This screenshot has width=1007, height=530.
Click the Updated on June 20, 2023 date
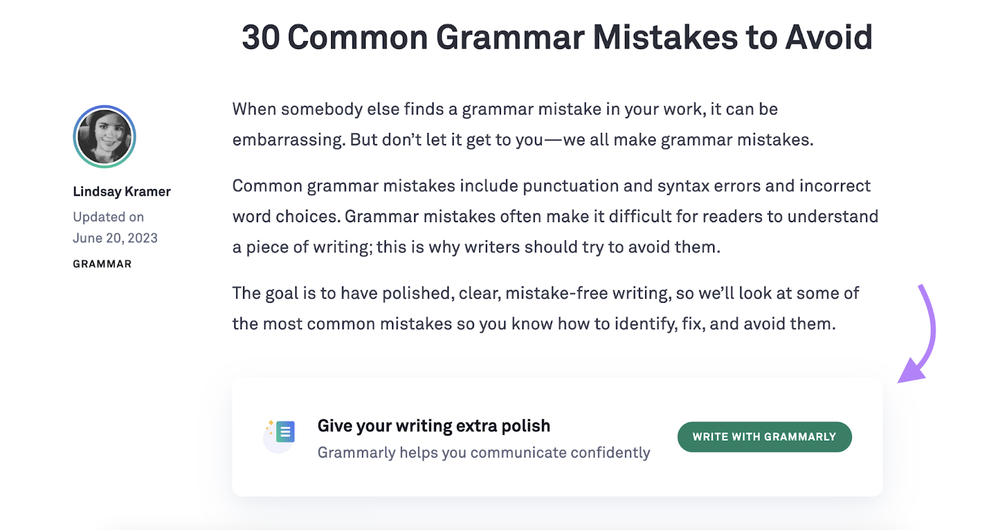pyautogui.click(x=114, y=227)
